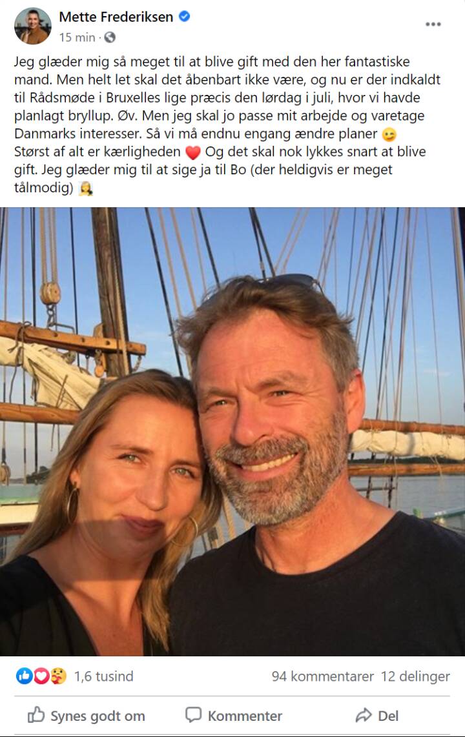
Task: Click the 15 min timestamp
Action: pos(77,37)
